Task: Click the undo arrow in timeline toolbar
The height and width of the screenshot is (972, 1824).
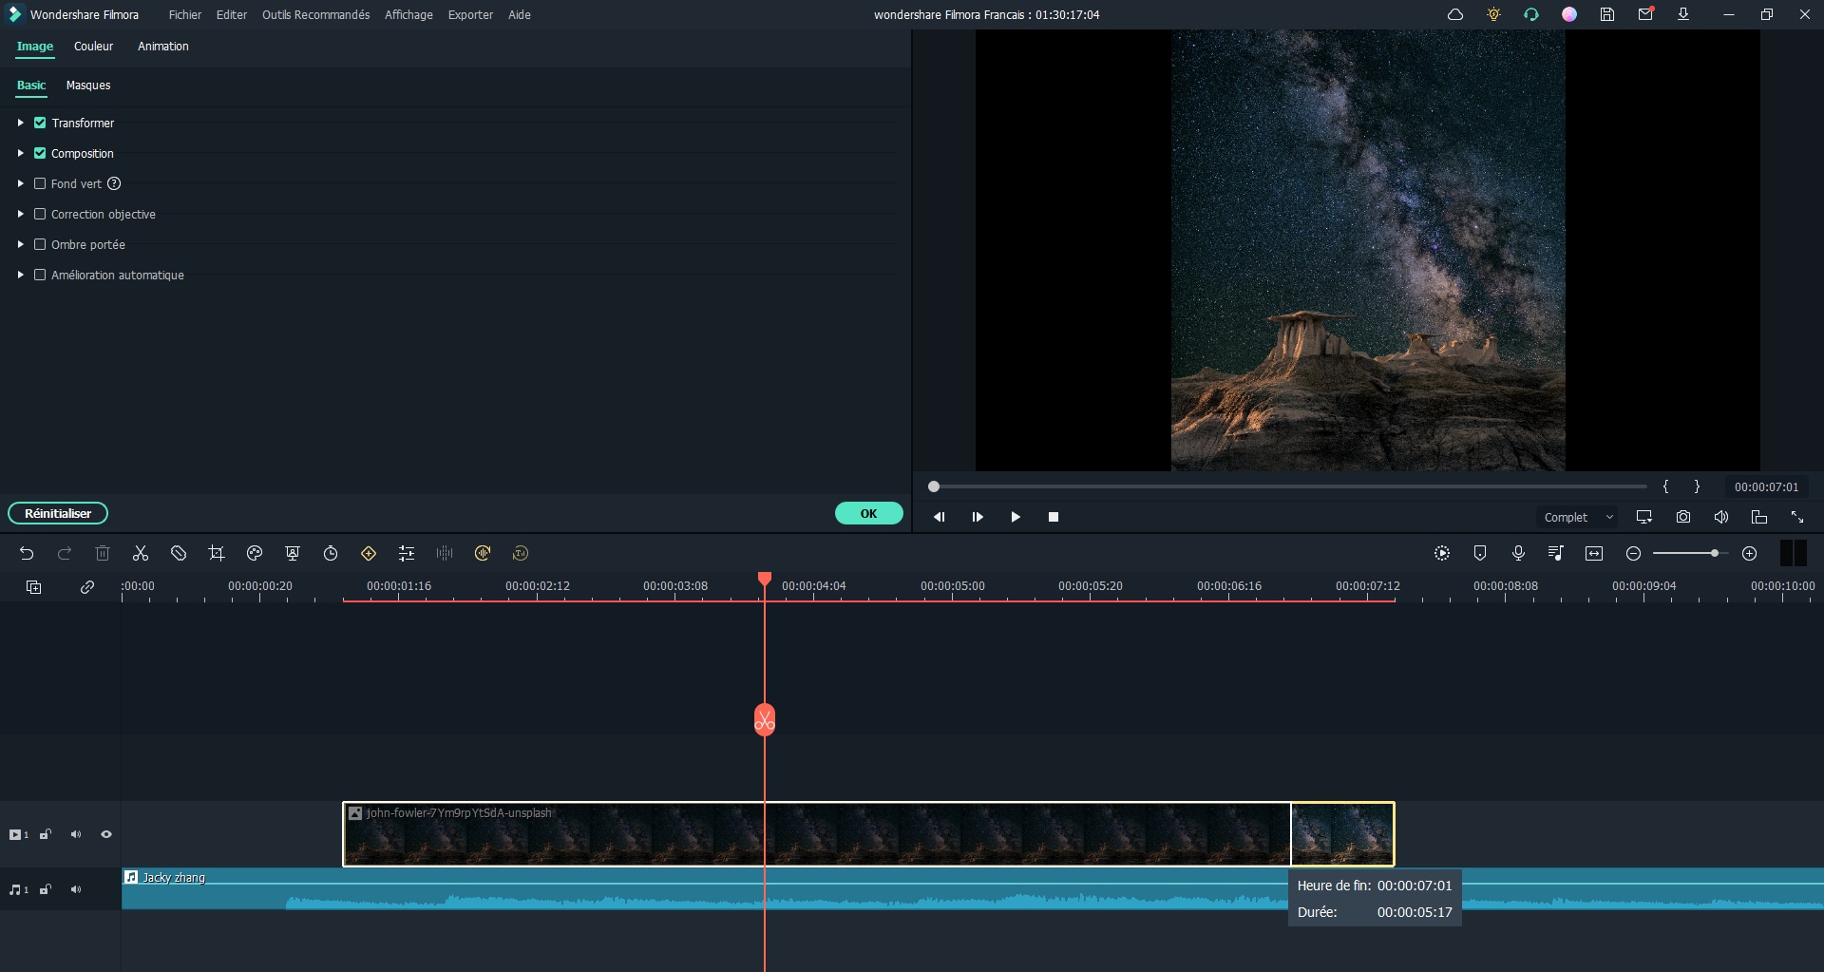Action: point(27,553)
